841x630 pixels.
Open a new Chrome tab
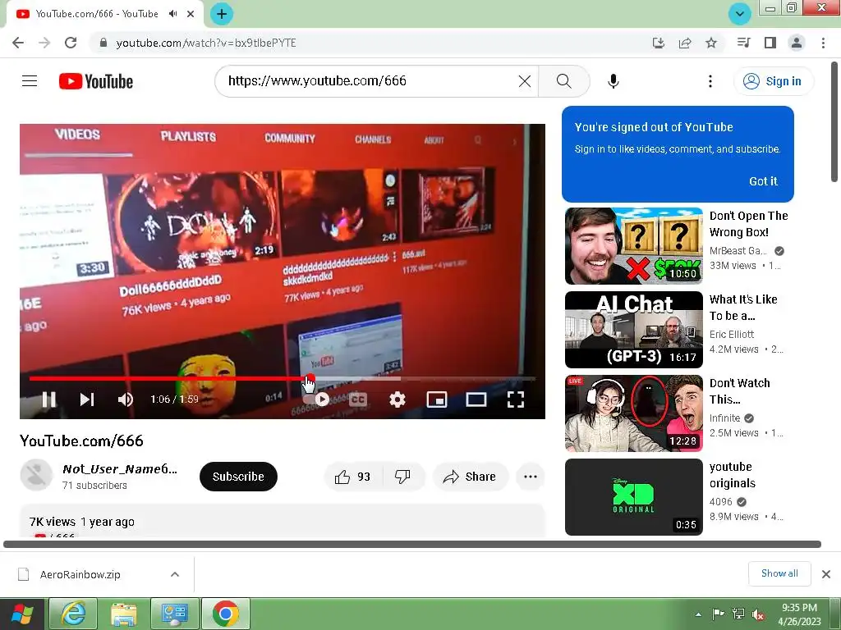tap(222, 14)
